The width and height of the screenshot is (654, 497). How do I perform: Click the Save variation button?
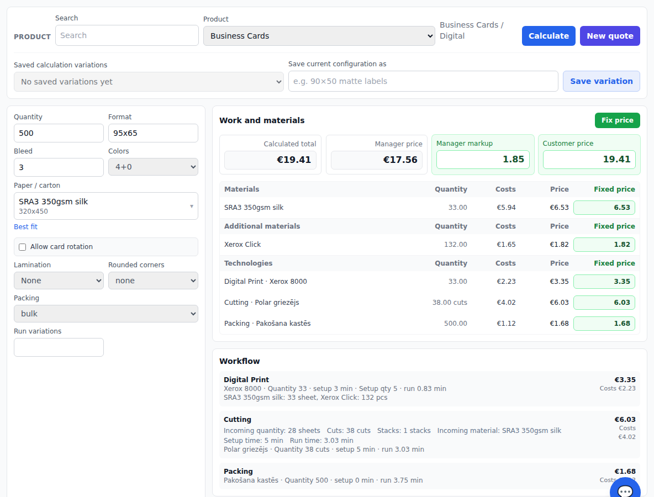(601, 81)
